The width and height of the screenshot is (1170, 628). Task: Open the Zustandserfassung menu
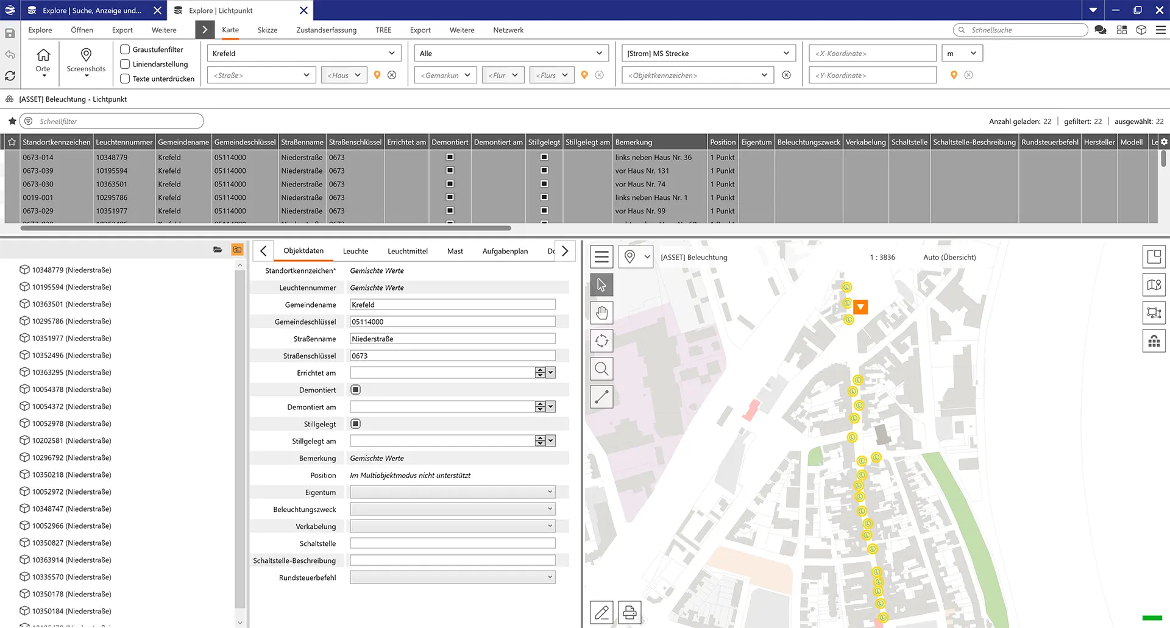tap(326, 30)
